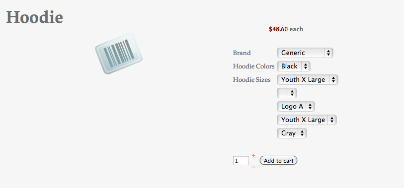Click the barcode product placeholder image
Screen dimensions: 404x188
[119, 54]
